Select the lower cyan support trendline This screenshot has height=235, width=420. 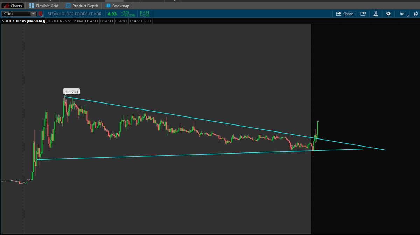click(199, 154)
